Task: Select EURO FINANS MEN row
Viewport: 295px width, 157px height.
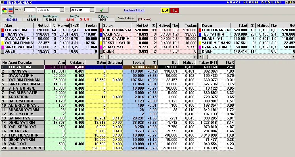Action: 118,148
